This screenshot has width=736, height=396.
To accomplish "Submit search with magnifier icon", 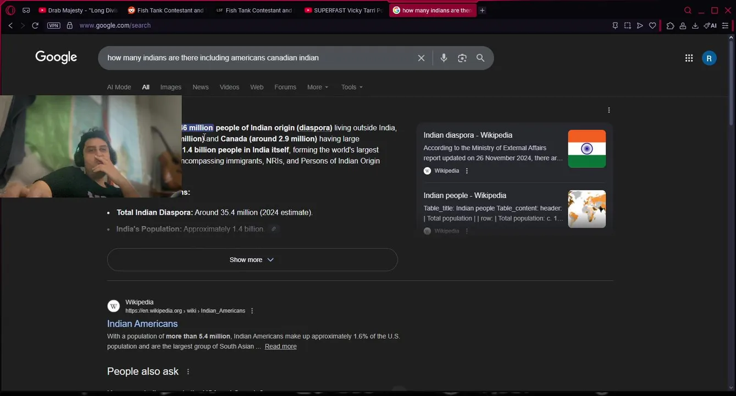I will click(480, 58).
